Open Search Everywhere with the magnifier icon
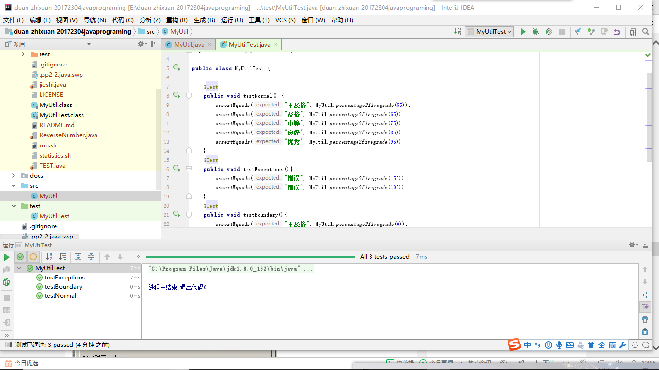This screenshot has height=370, width=659. tap(646, 32)
